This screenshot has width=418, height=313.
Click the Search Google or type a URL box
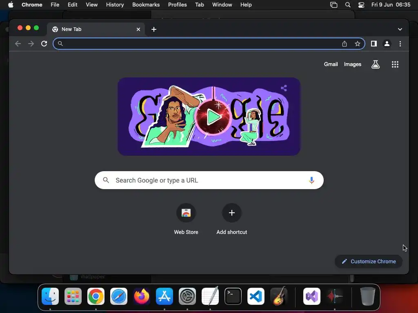[209, 180]
